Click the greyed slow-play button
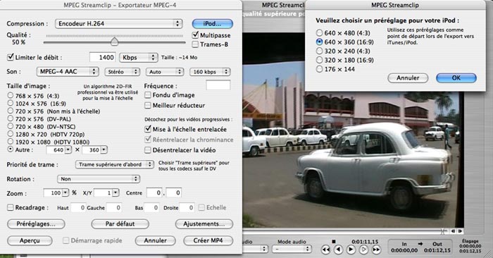This screenshot has height=258, width=493. click(363, 250)
